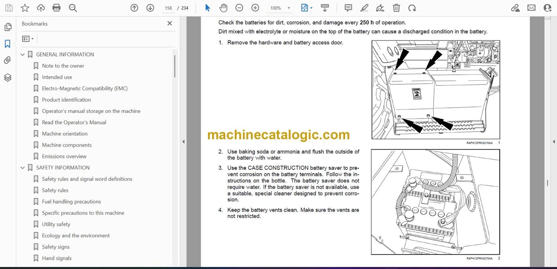
Task: Toggle the Bookmarks panel icon
Action: (x=7, y=44)
